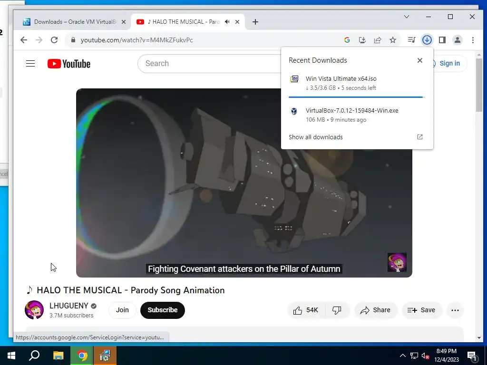
Task: Click the muted volume tray icon
Action: 425,355
